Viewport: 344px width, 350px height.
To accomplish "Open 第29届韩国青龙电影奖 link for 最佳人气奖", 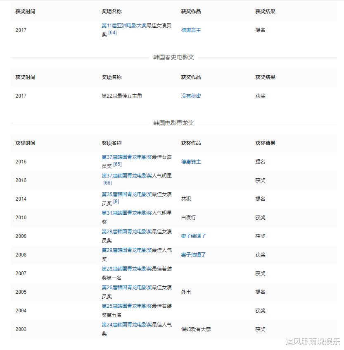I will (x=127, y=250).
